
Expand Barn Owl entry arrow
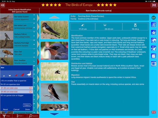click(x=38, y=53)
